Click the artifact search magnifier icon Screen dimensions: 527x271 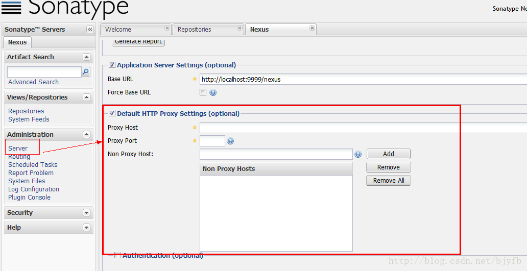[x=86, y=72]
